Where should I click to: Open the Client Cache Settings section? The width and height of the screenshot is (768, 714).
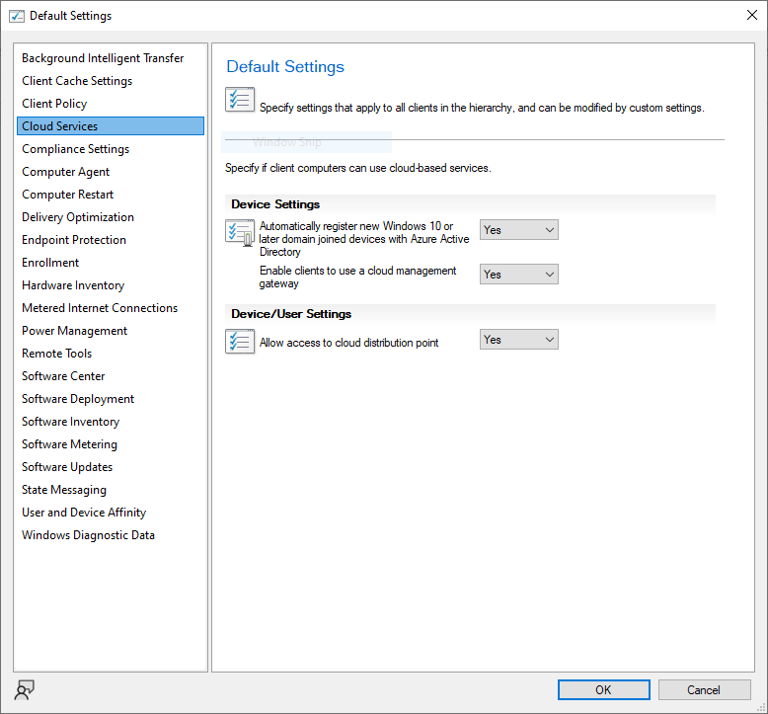[77, 81]
